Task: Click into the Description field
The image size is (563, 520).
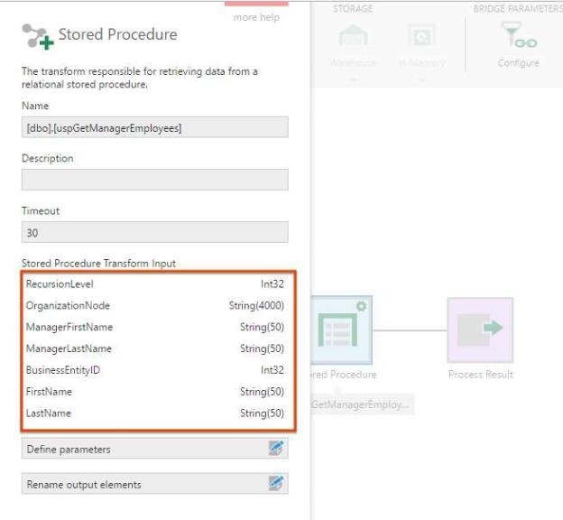Action: pyautogui.click(x=154, y=180)
